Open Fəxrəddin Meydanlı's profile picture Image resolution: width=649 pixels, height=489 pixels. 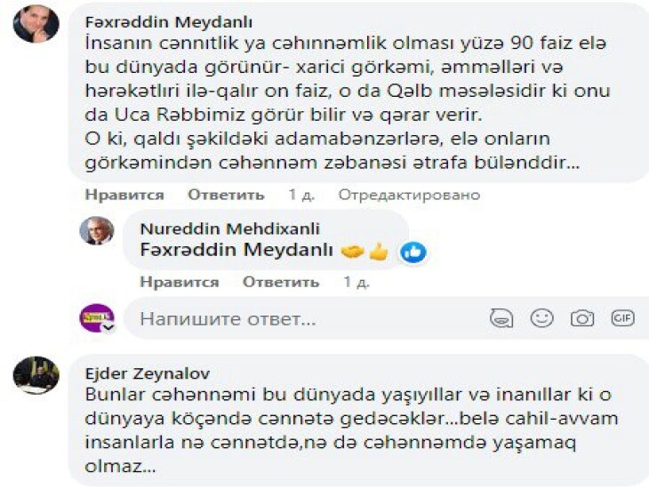pyautogui.click(x=36, y=24)
